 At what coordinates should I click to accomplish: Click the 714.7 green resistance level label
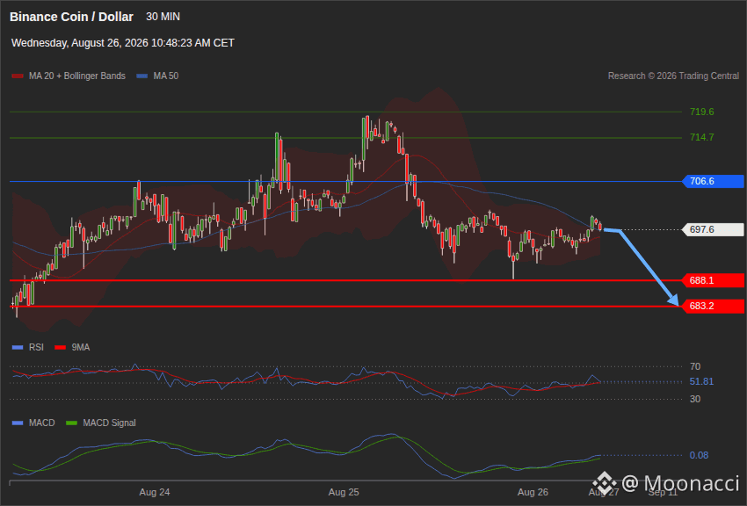coord(702,138)
